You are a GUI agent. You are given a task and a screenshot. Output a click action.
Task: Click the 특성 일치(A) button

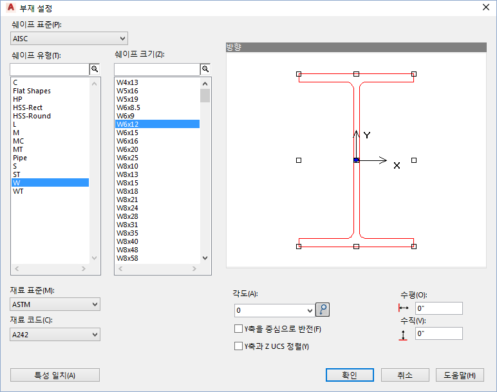tap(55, 375)
